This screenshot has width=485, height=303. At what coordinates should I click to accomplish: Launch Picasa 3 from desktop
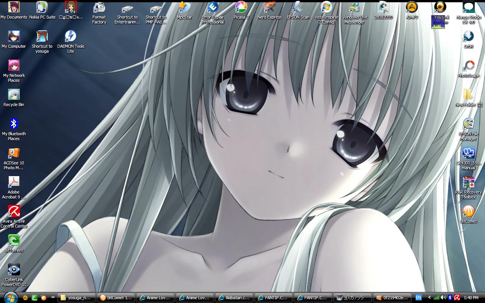point(241,10)
